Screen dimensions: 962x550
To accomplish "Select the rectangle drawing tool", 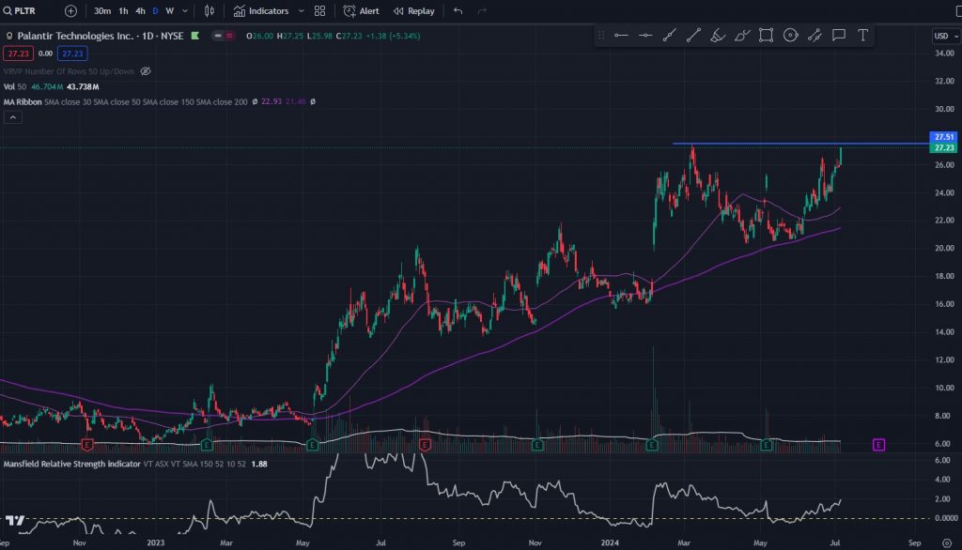I will pyautogui.click(x=766, y=36).
